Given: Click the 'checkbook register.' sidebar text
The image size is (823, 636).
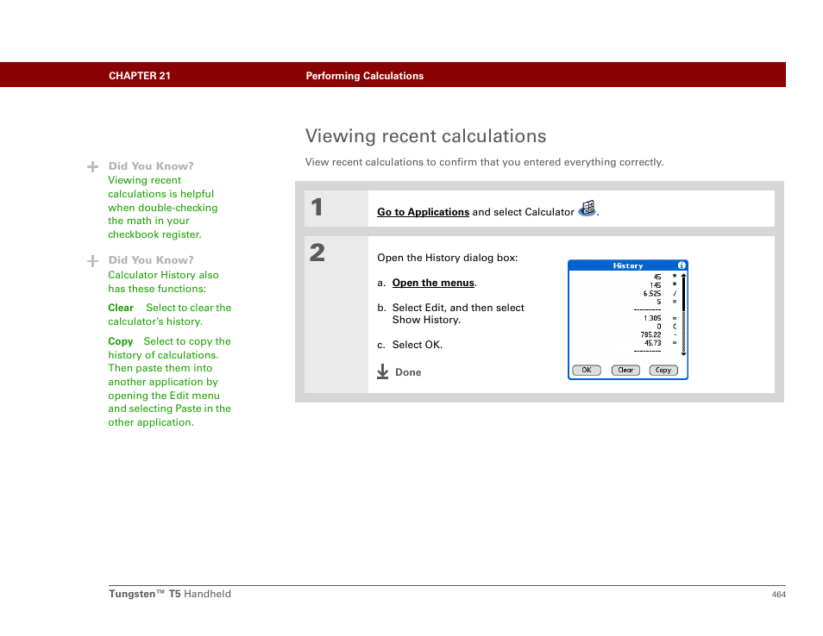Looking at the screenshot, I should [154, 234].
